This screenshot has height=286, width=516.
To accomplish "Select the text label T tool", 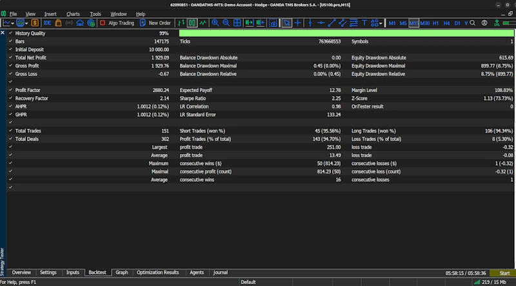I will click(x=364, y=23).
